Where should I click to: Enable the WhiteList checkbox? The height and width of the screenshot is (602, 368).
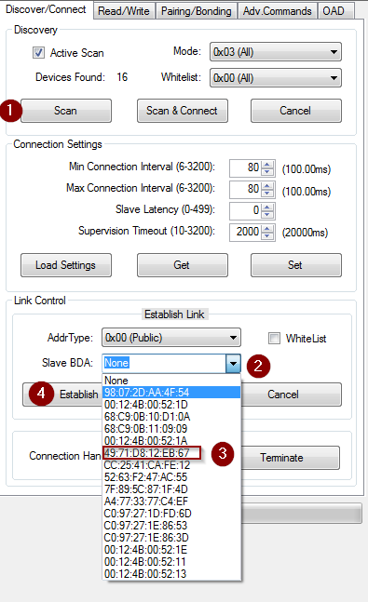(x=274, y=339)
